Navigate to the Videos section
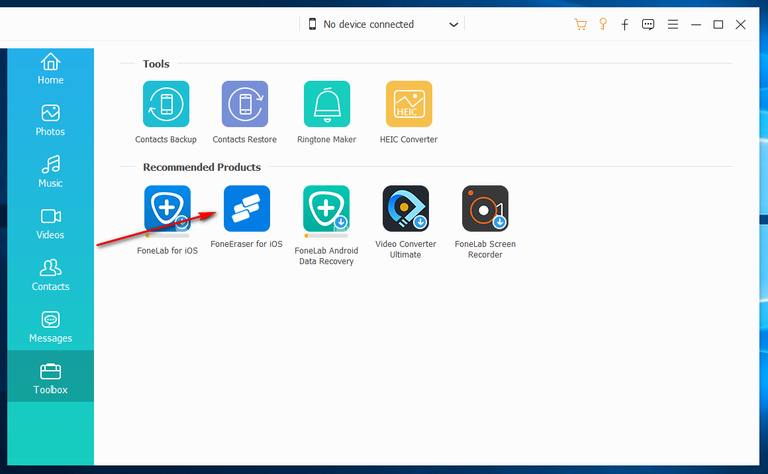This screenshot has height=474, width=768. 50,224
